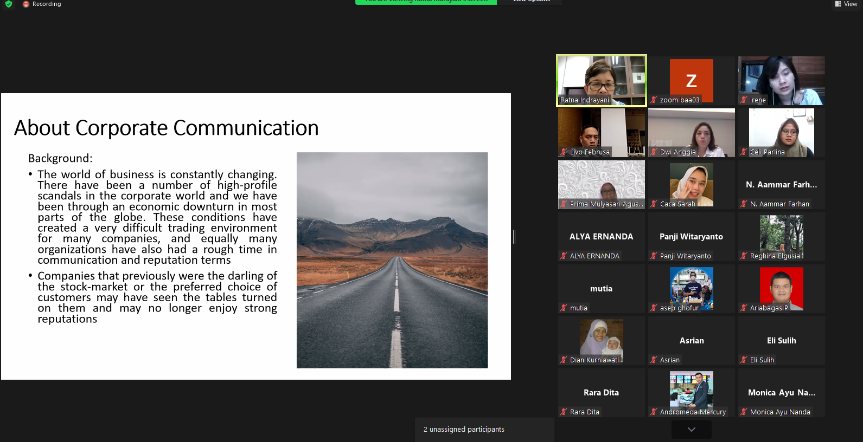Image resolution: width=863 pixels, height=442 pixels.
Task: Click the divider handle beside the shared slide
Action: click(x=514, y=237)
